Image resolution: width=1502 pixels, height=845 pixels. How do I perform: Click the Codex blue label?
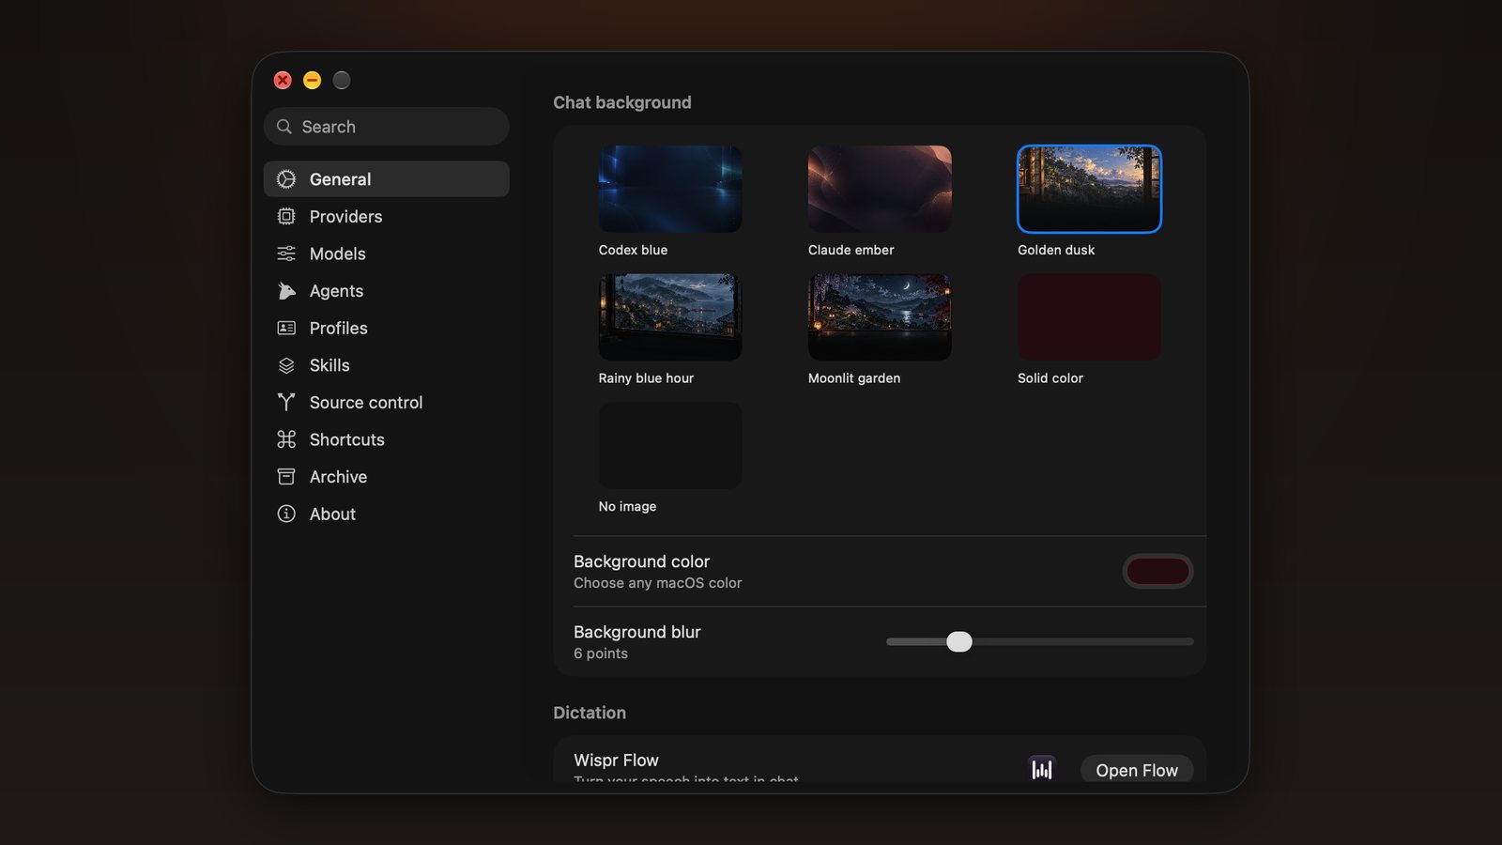(x=633, y=250)
